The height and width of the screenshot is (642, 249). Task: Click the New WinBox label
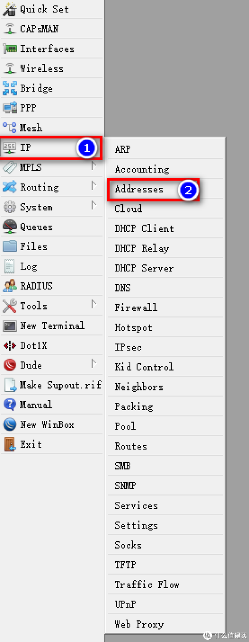point(47,424)
